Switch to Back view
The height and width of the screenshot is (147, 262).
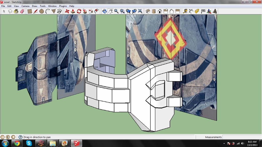point(172,11)
